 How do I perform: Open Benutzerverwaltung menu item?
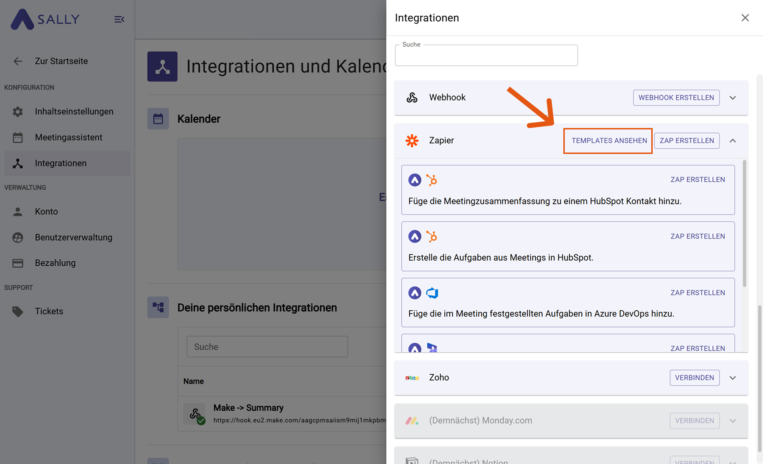point(67,238)
